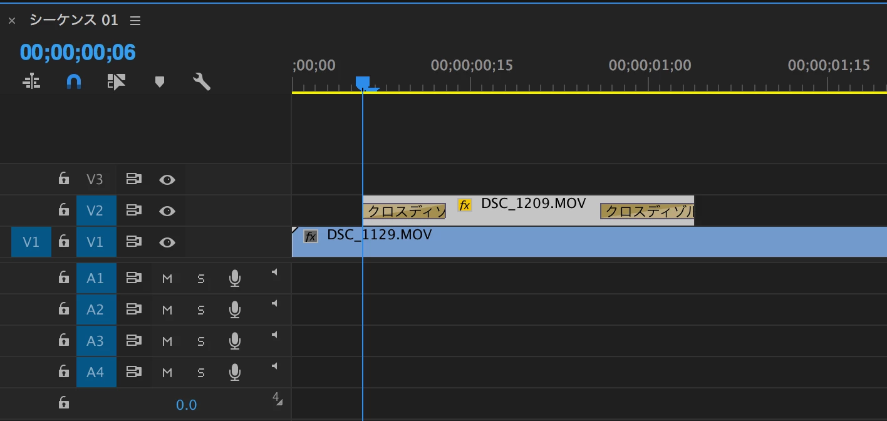Toggle lock on track A3

tap(63, 340)
